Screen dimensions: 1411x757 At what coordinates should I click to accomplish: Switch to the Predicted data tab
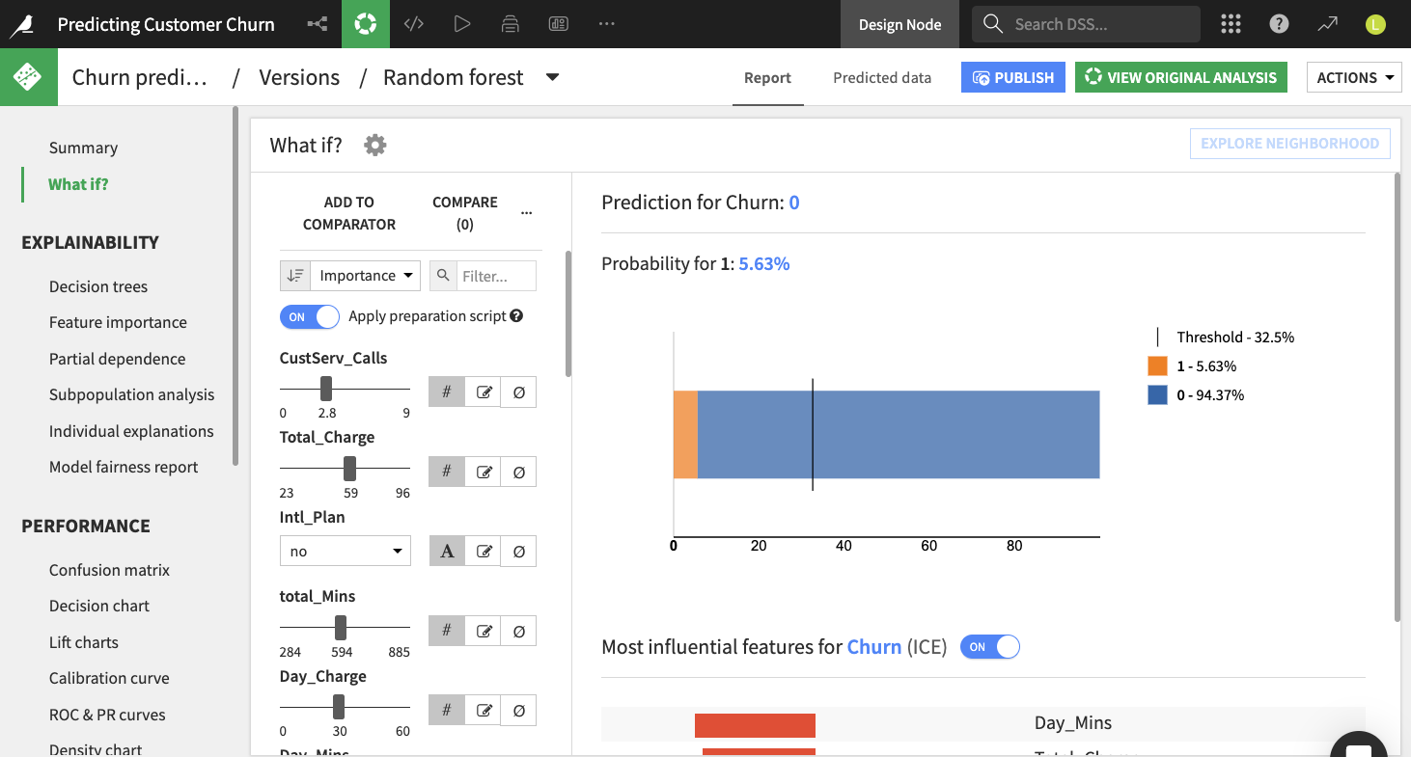(x=881, y=77)
